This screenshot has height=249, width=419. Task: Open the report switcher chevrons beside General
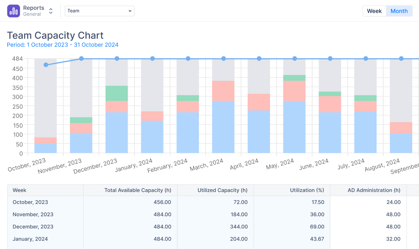[x=50, y=11]
